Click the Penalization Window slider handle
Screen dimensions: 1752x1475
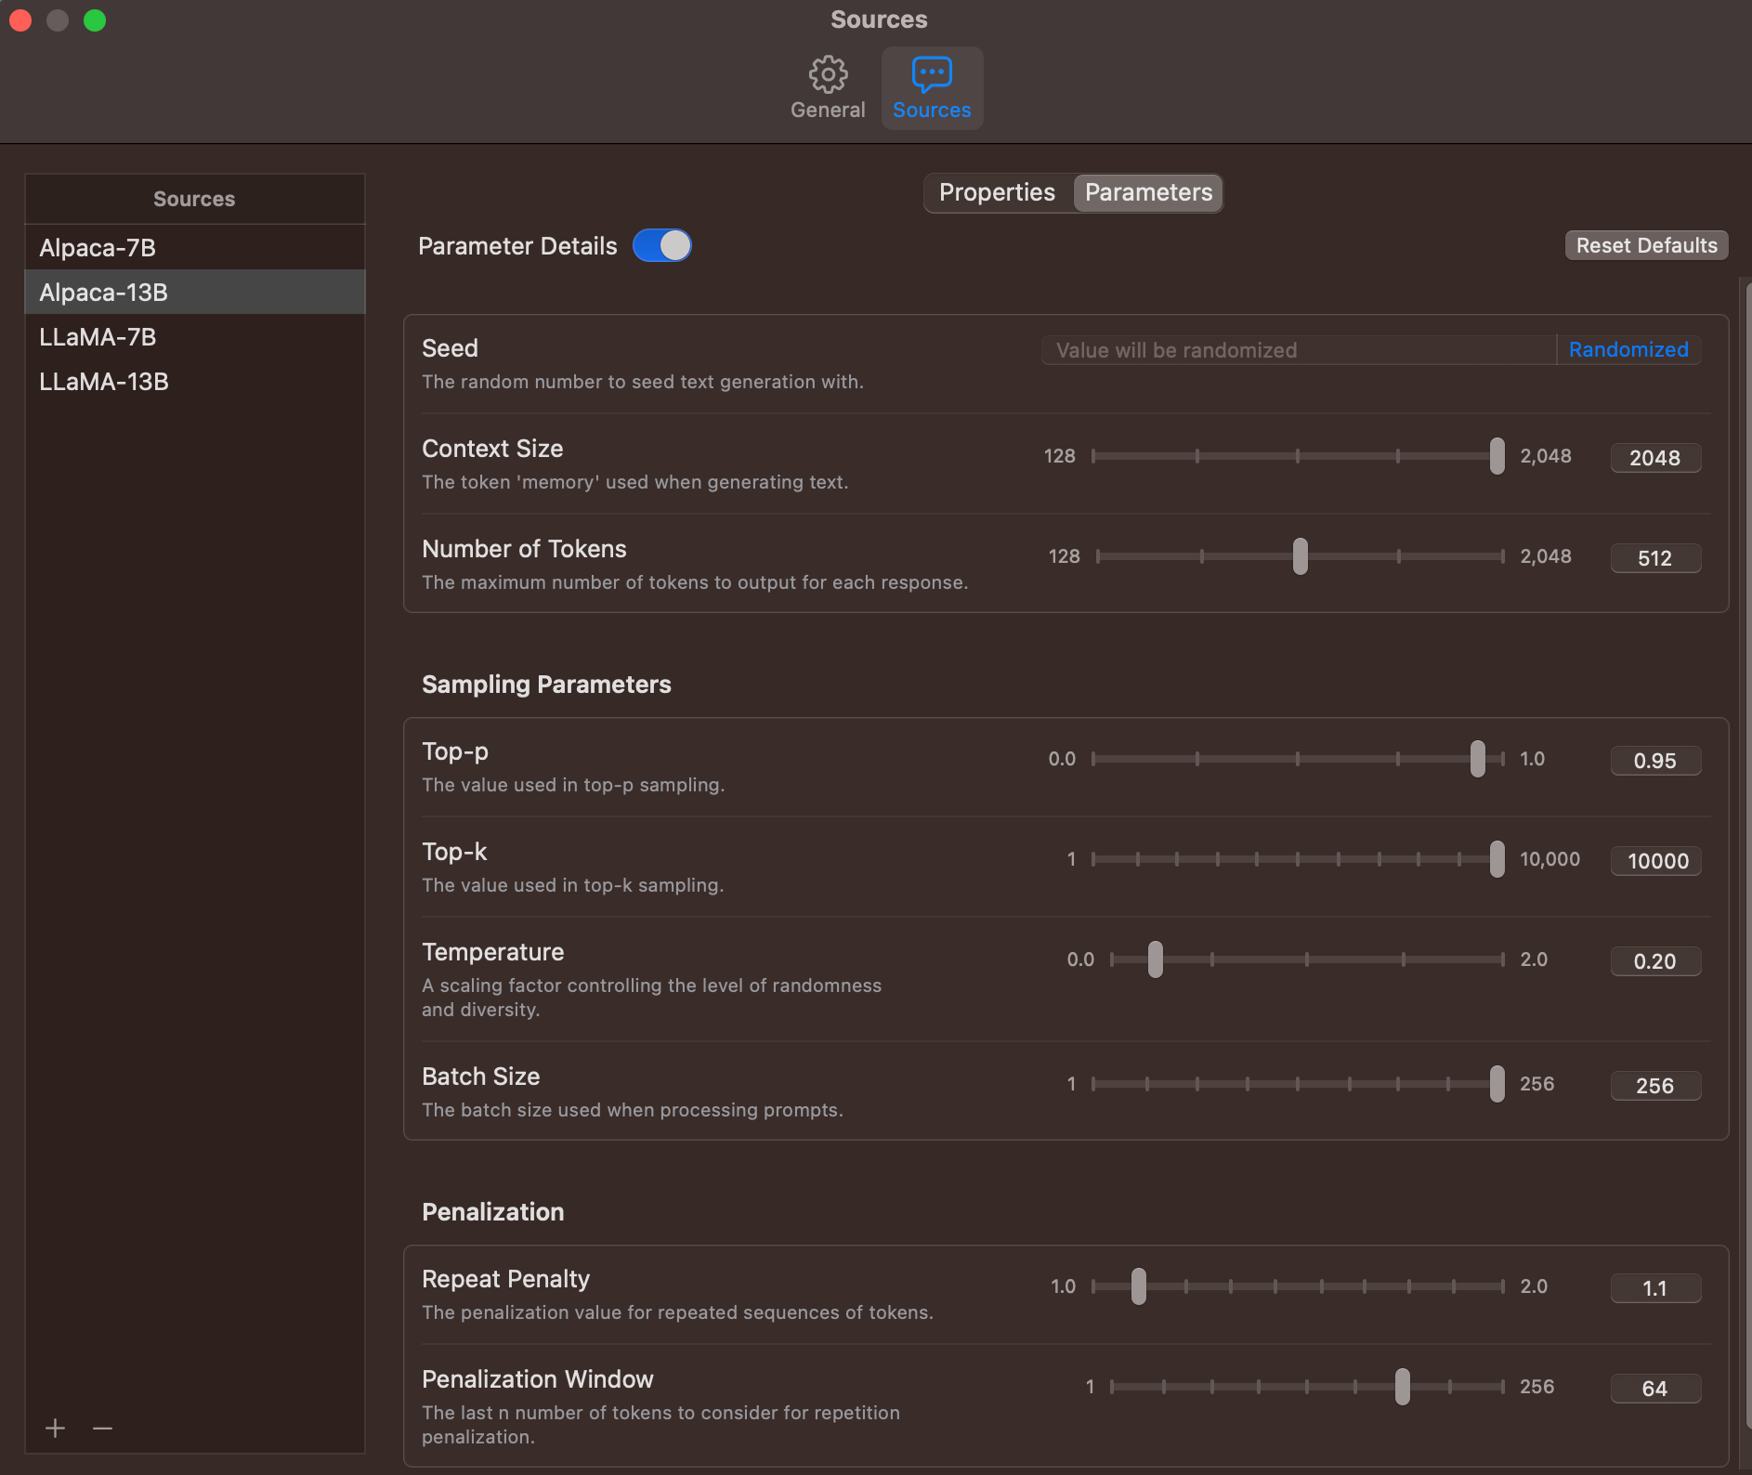pyautogui.click(x=1402, y=1387)
